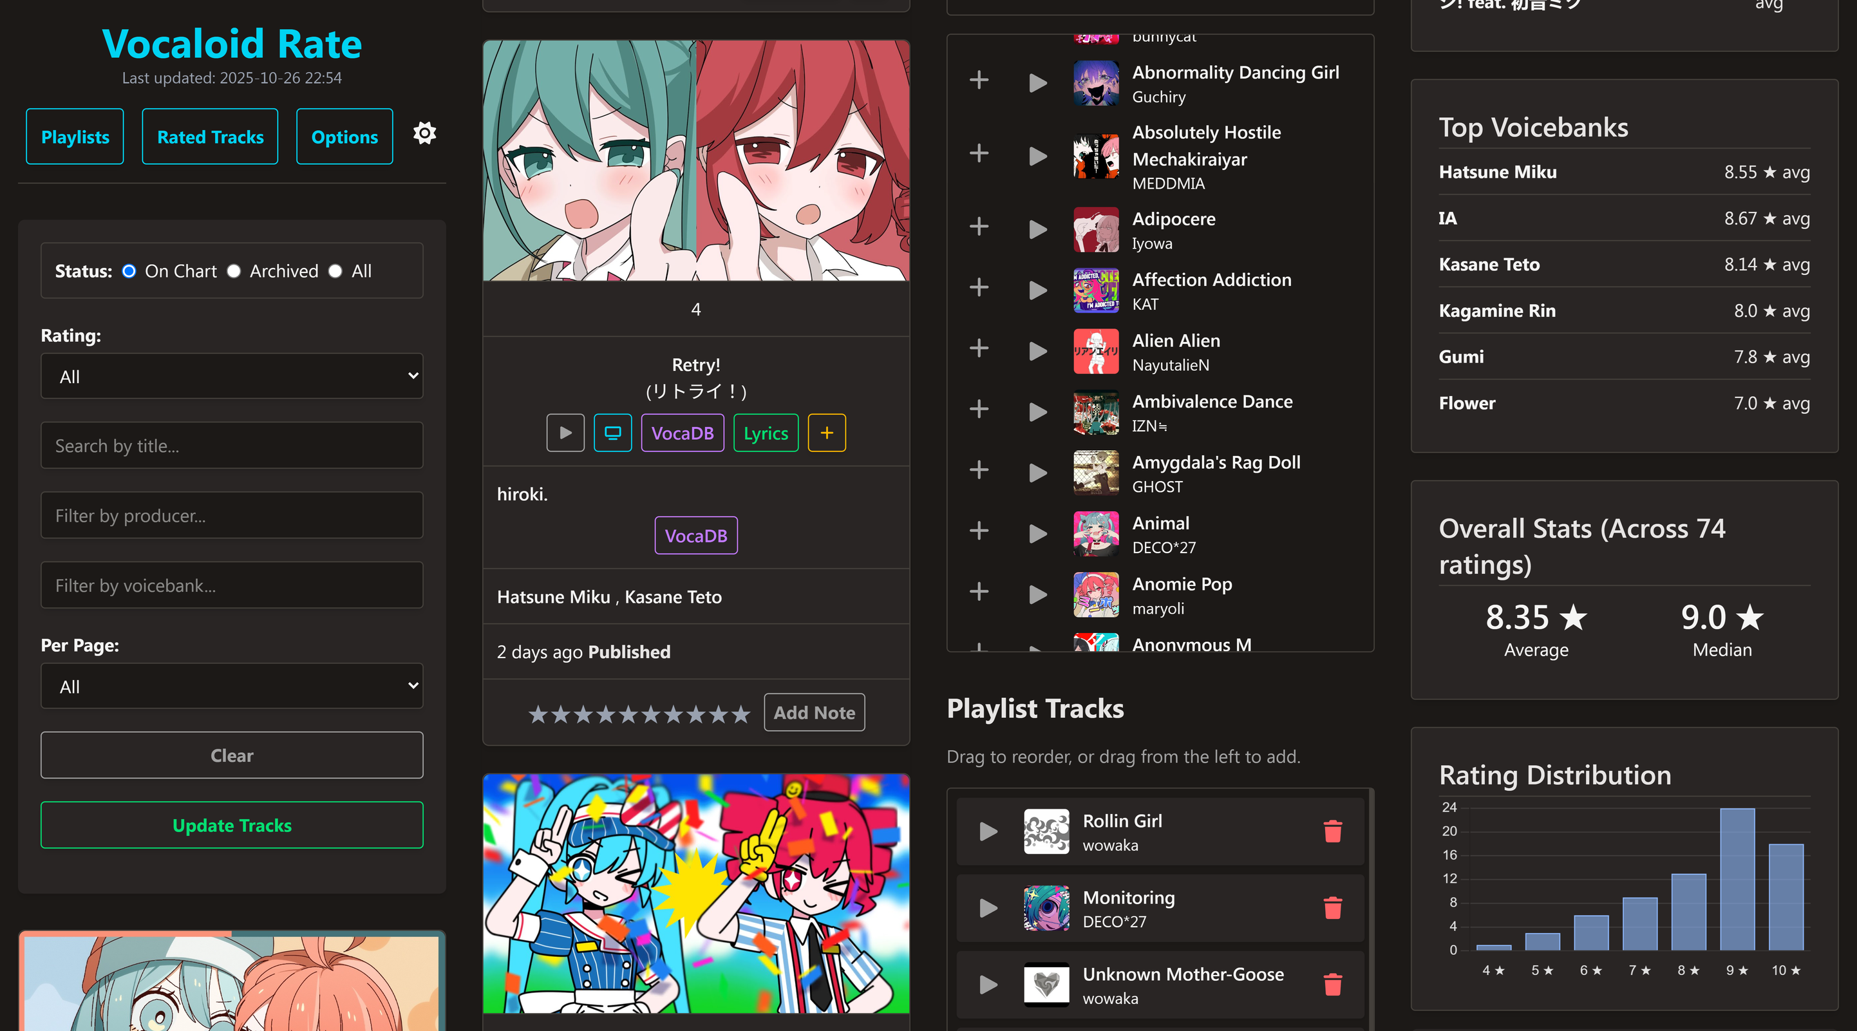The height and width of the screenshot is (1031, 1857).
Task: Open the Per Page dropdown
Action: pyautogui.click(x=231, y=686)
